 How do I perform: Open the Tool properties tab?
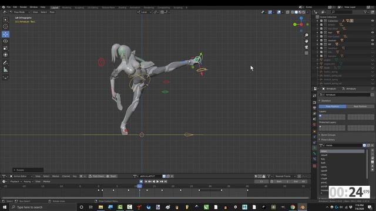pyautogui.click(x=314, y=96)
